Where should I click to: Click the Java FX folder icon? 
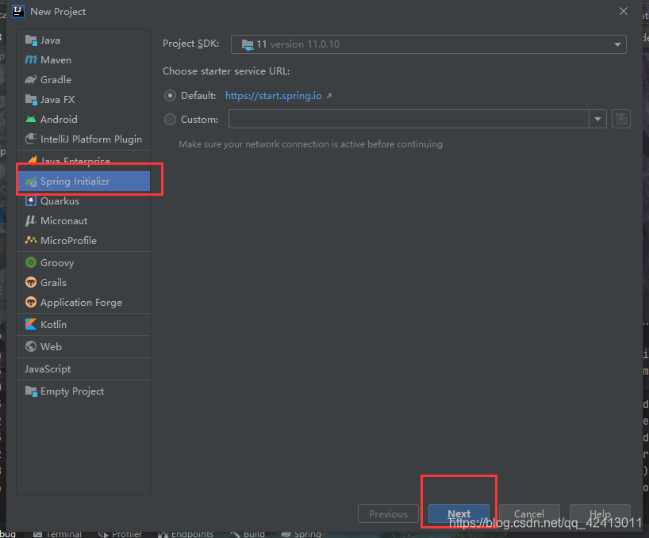point(31,100)
